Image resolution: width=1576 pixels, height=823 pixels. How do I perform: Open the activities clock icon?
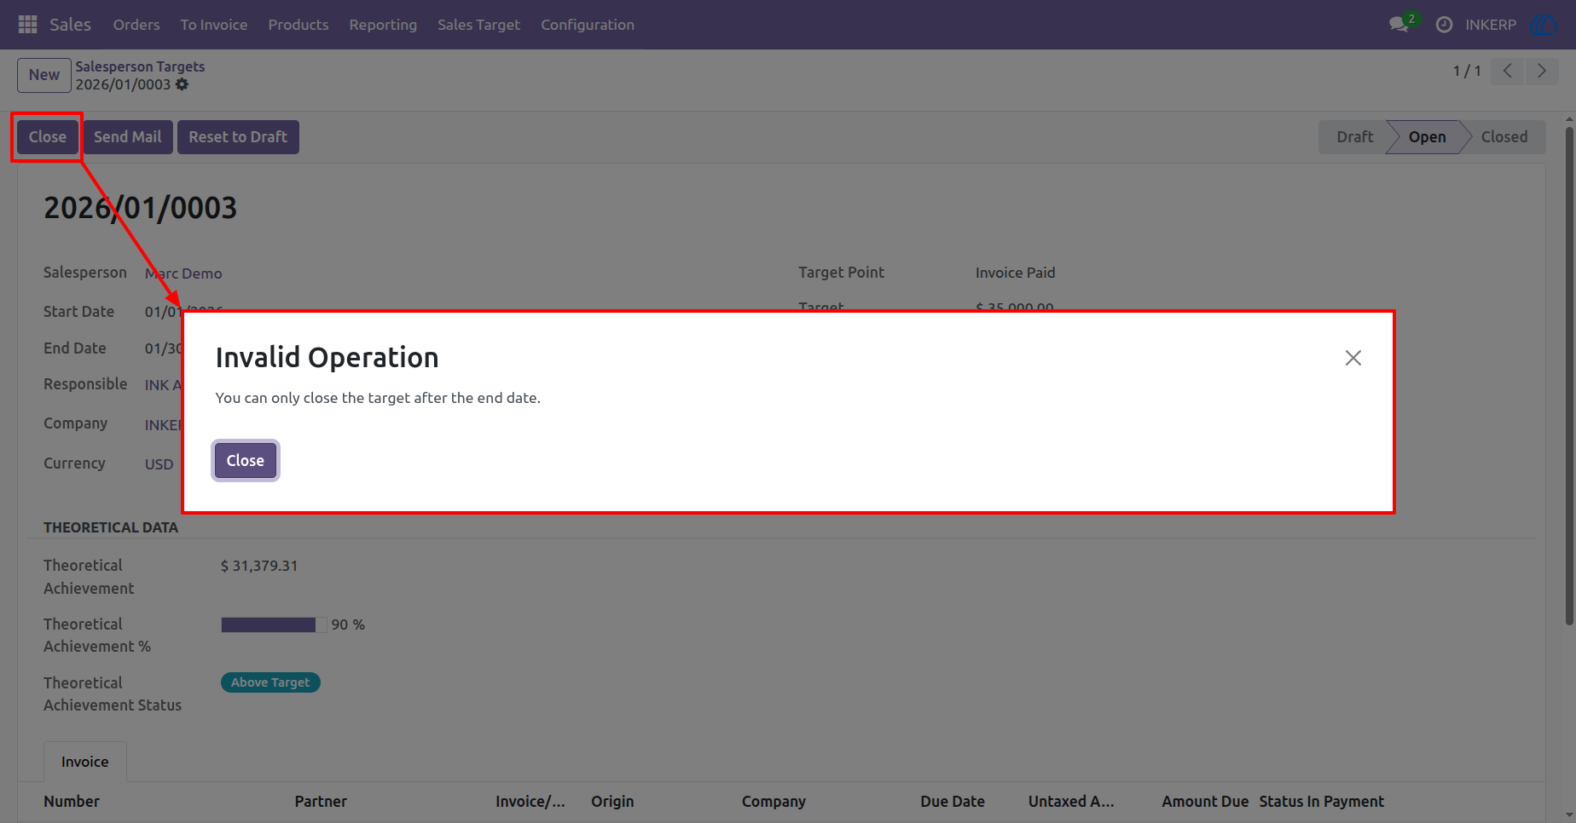tap(1444, 25)
